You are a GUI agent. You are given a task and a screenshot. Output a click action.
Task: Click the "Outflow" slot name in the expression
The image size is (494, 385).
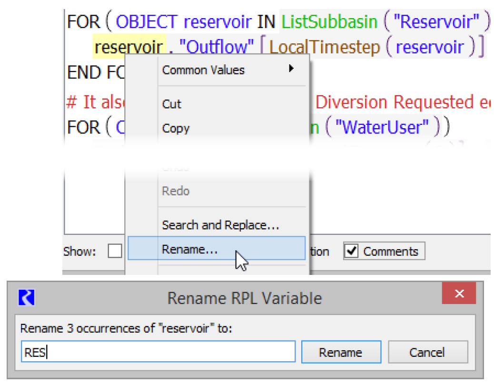[216, 47]
